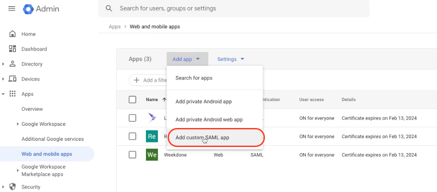Tick the checkbox beside the Re app
This screenshot has height=192, width=437.
(x=132, y=136)
